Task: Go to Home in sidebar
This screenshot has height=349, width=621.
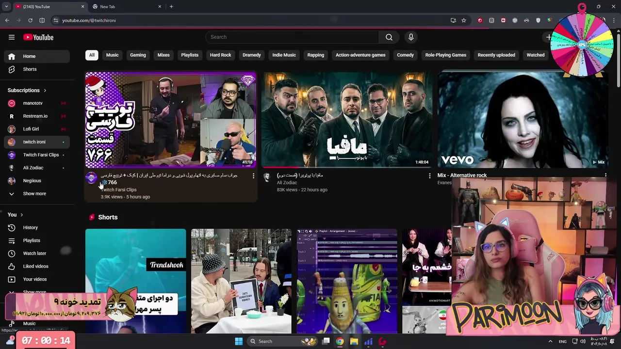Action: tap(37, 56)
